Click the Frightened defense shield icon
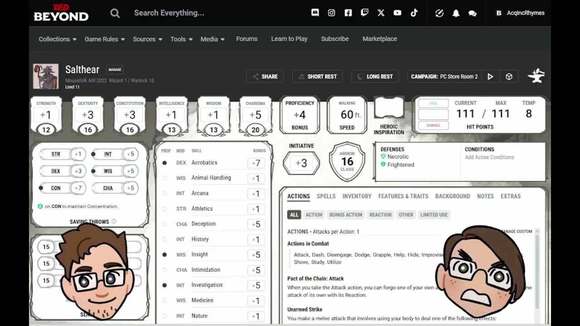 coord(383,165)
